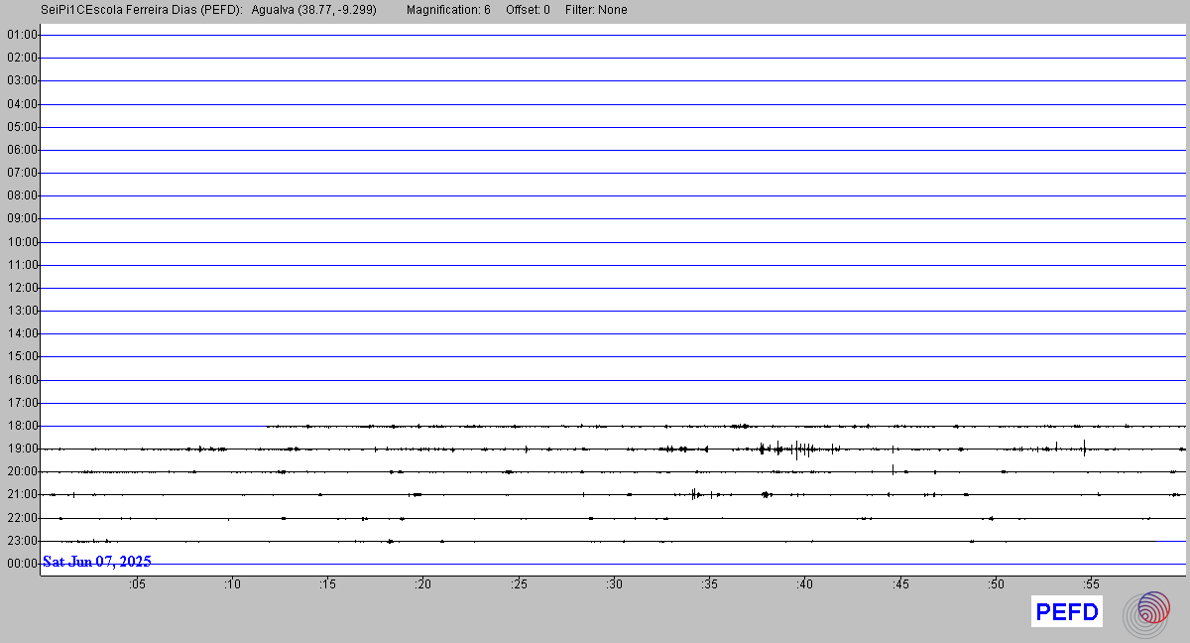Select the 17:00 hour label
1190x643 pixels.
click(x=22, y=403)
